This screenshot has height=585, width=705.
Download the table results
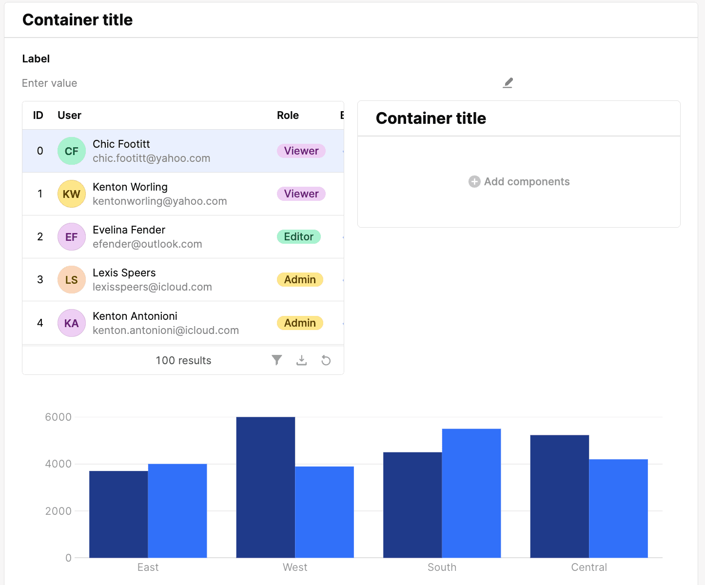pos(301,360)
